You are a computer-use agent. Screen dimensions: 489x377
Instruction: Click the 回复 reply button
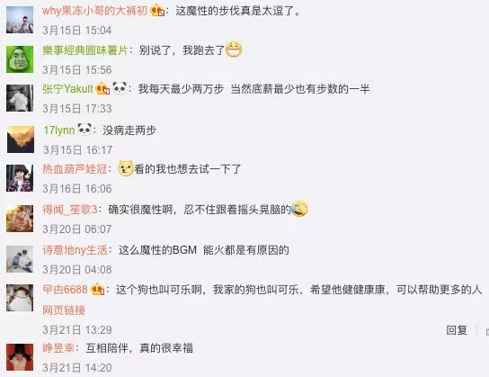point(457,329)
